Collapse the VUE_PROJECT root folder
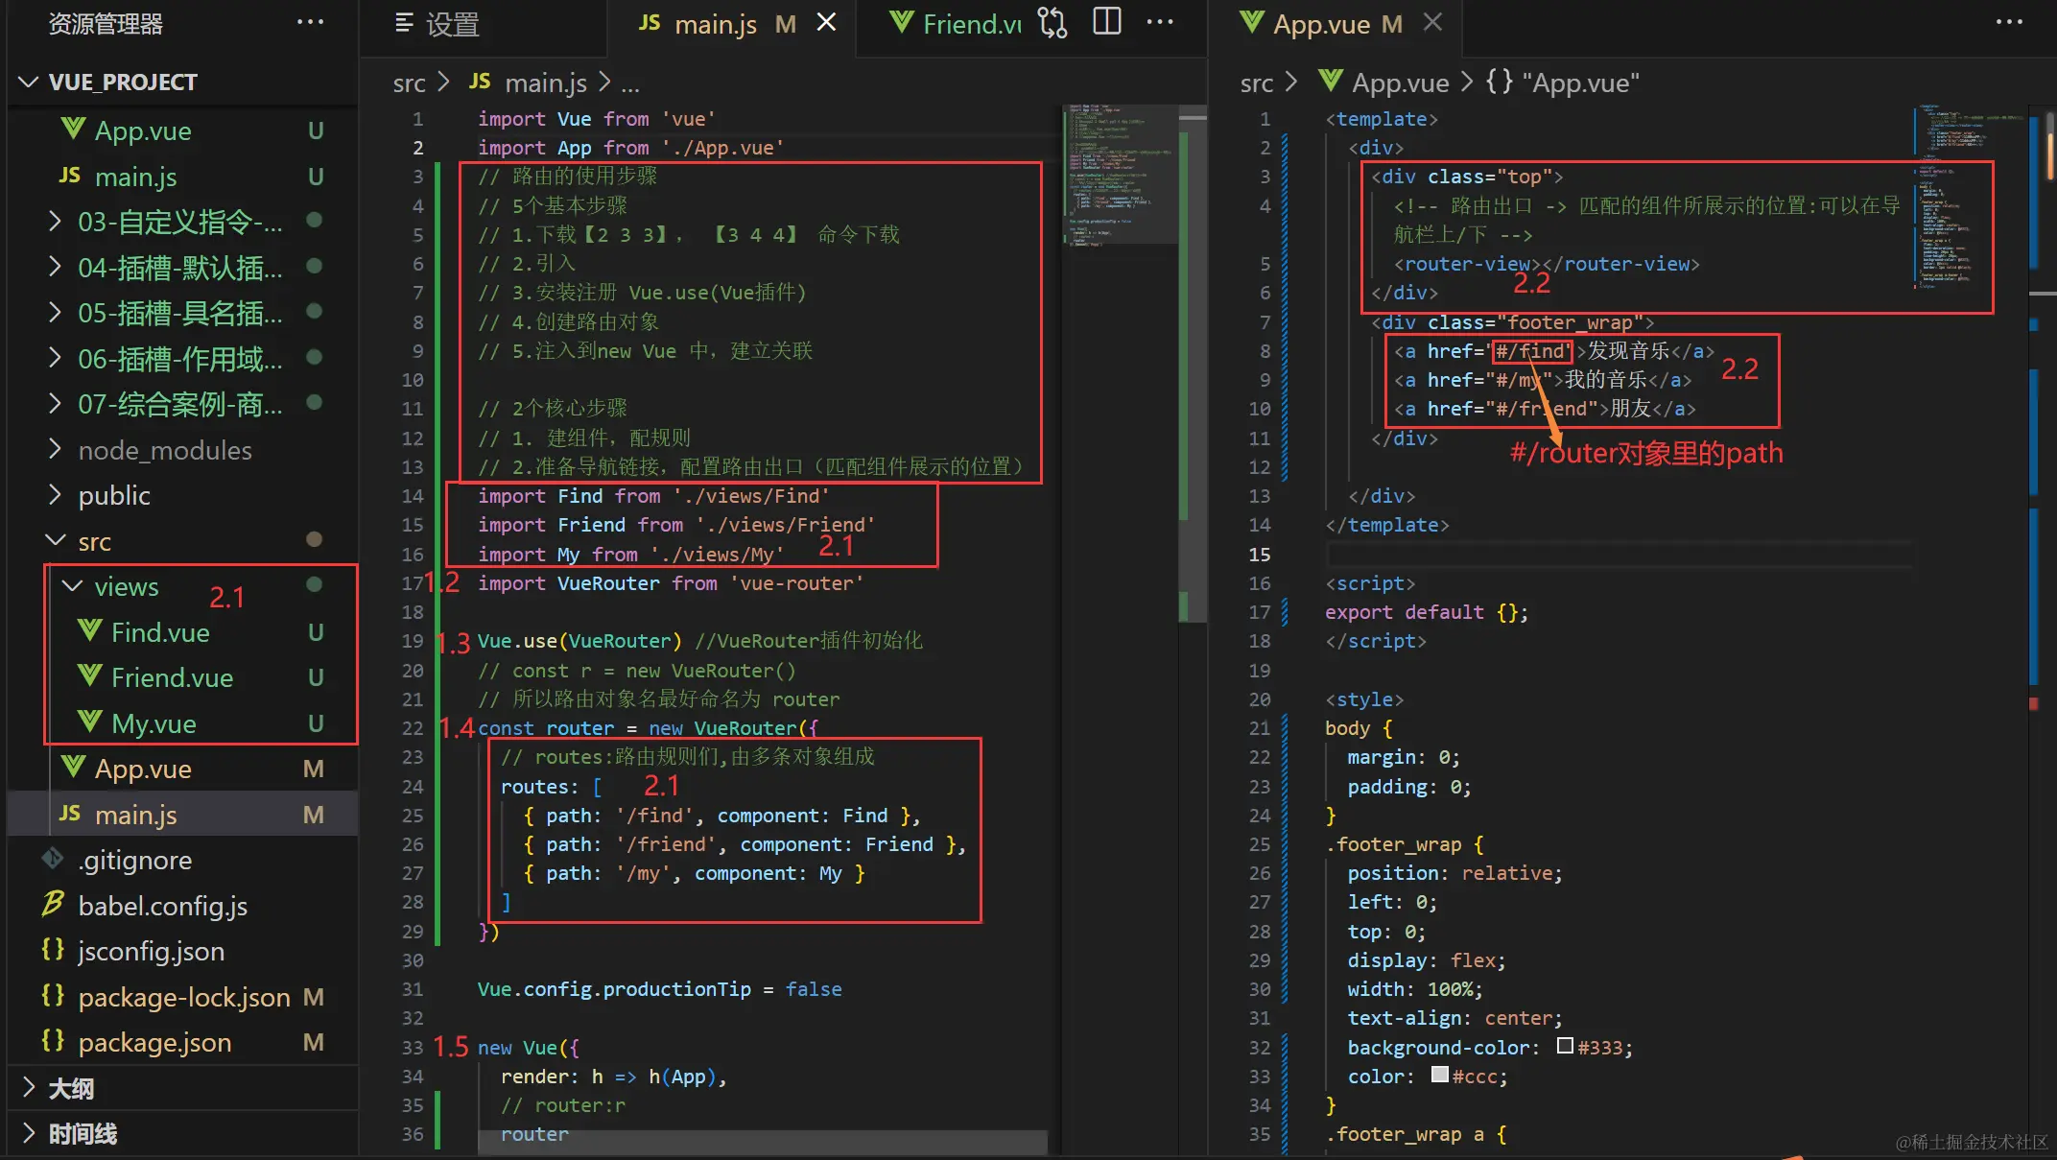The image size is (2057, 1160). (x=28, y=82)
